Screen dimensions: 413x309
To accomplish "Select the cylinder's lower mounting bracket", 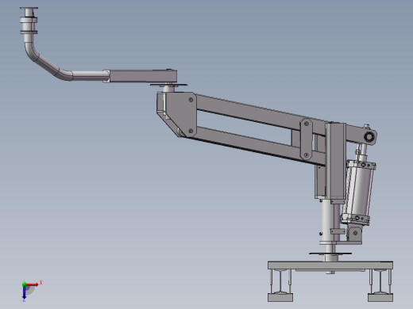I will pos(354,233).
